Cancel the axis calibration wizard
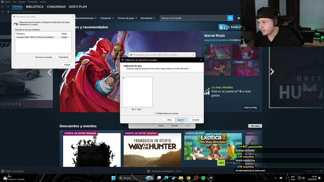324x182 pixels. click(196, 120)
